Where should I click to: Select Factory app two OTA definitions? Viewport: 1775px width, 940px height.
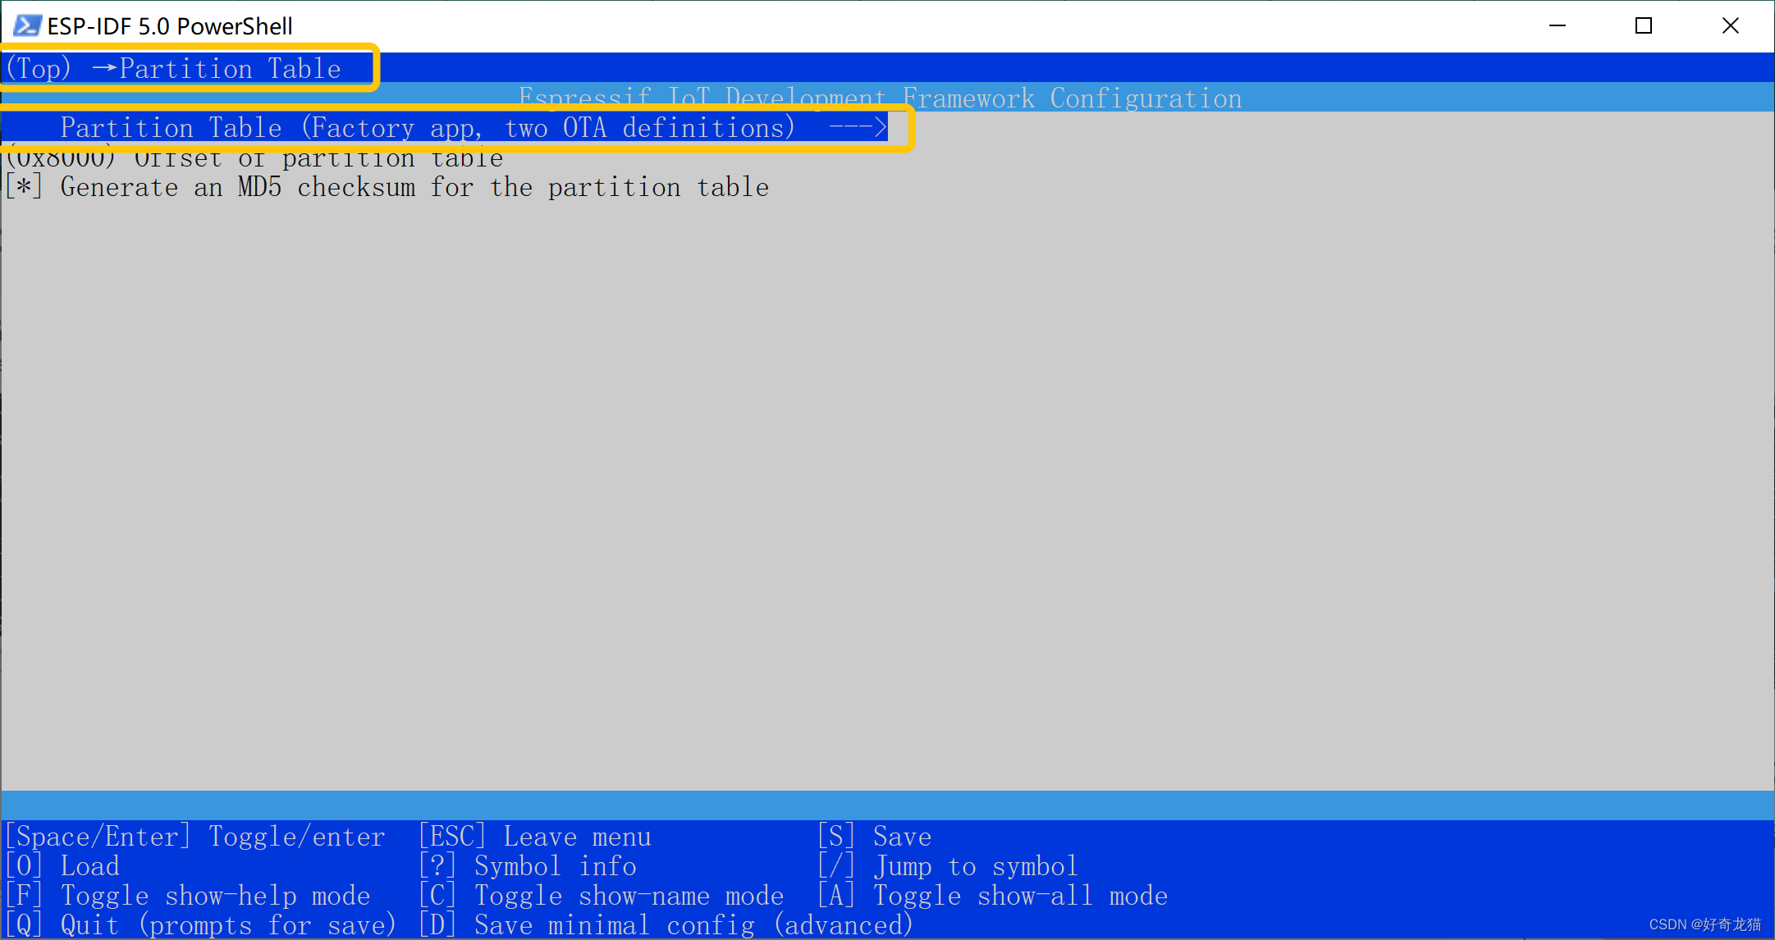pyautogui.click(x=469, y=127)
